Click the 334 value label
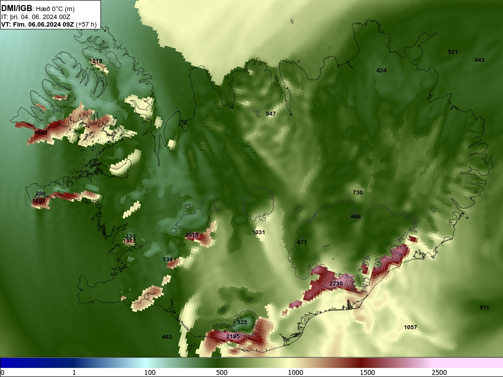This screenshot has height=377, width=503. [x=167, y=259]
